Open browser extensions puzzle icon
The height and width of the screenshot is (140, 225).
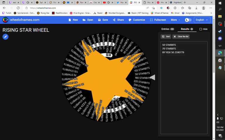(x=175, y=8)
